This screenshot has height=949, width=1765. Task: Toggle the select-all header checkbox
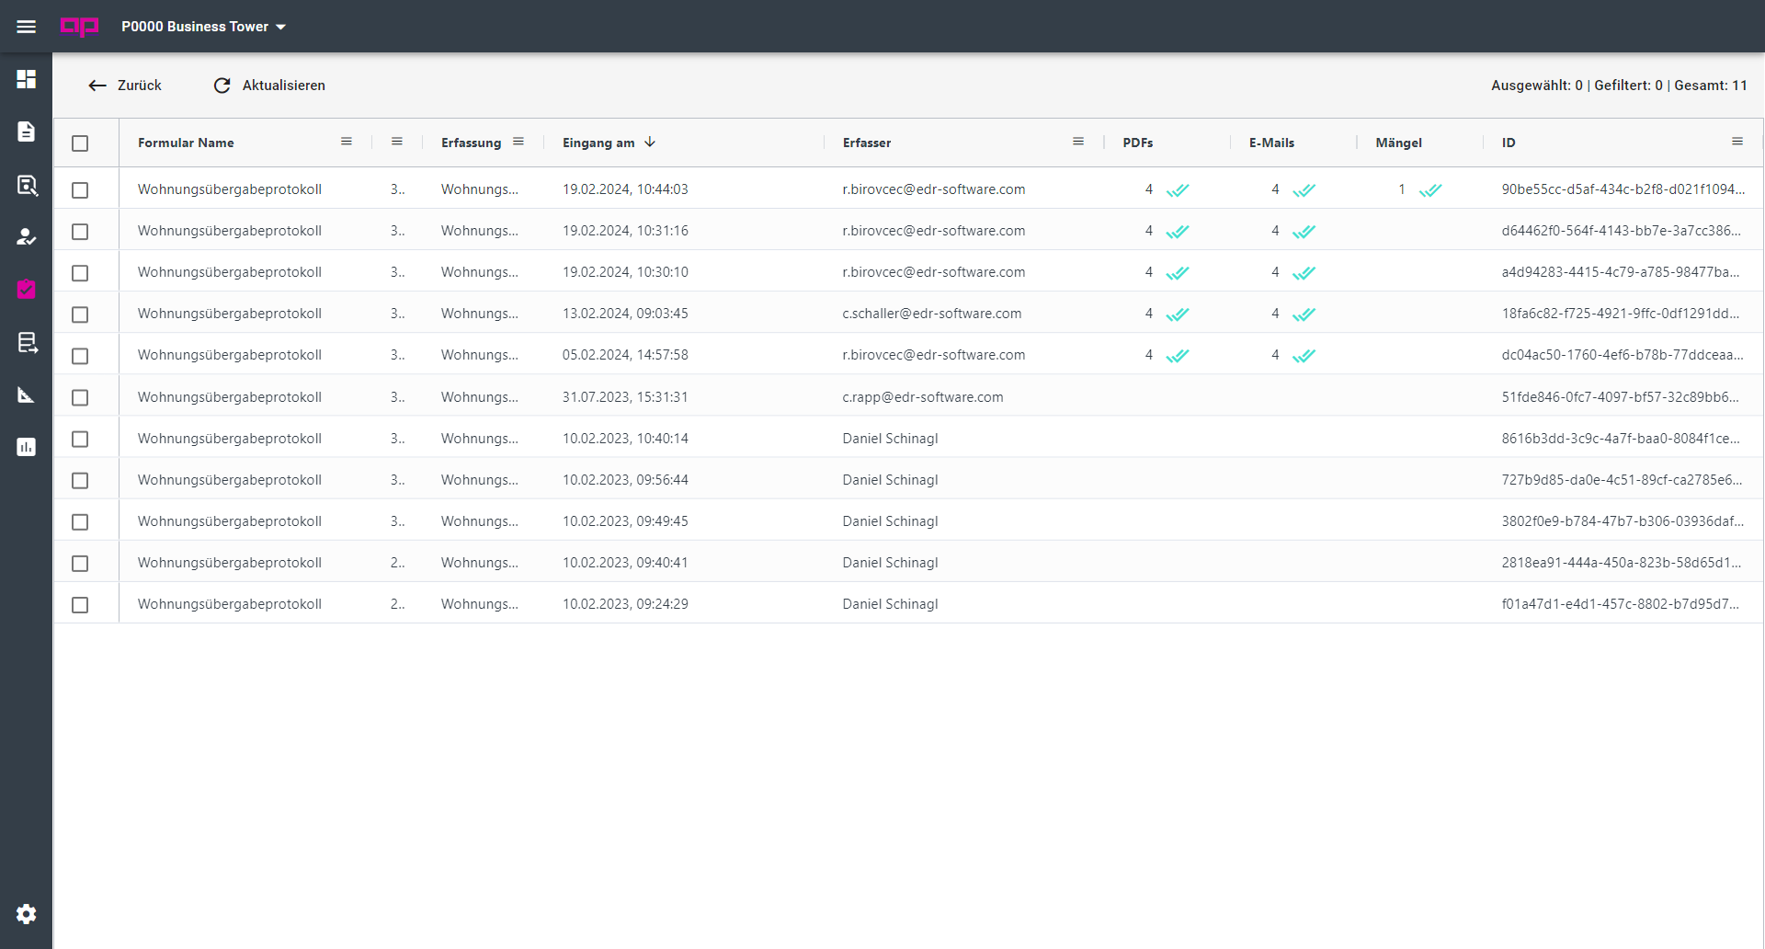tap(80, 143)
